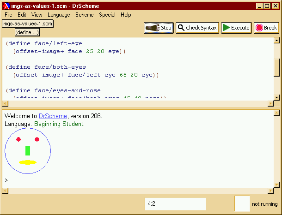Viewport: 282px width, 215px height.
Task: Click the definitions vertical scrollbar thumb
Action: pos(276,67)
